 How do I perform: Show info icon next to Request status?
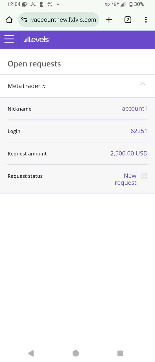pos(144,176)
